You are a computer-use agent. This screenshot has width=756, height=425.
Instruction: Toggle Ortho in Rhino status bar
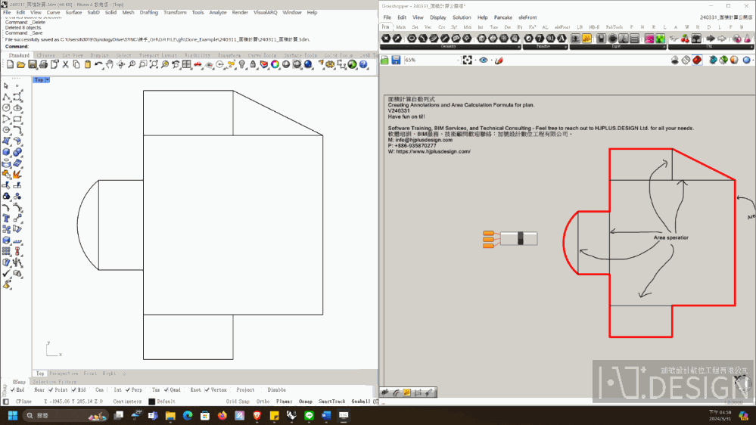(x=263, y=402)
